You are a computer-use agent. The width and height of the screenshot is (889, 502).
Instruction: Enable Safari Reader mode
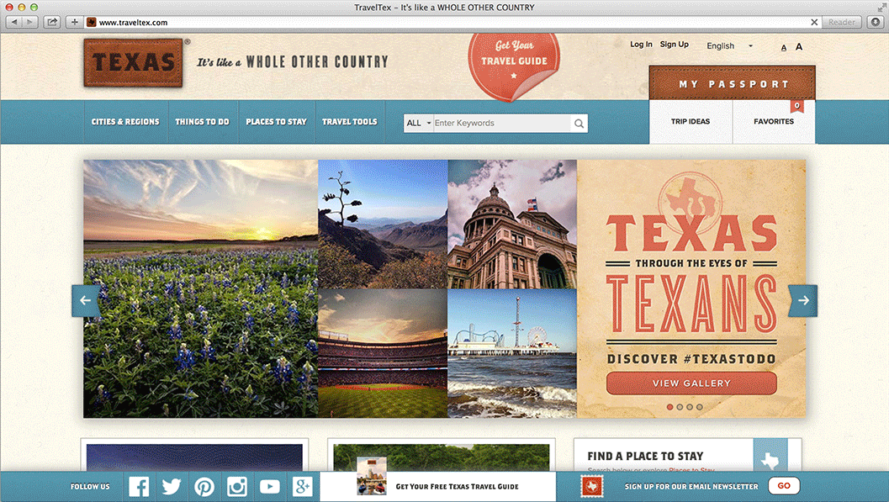point(841,22)
